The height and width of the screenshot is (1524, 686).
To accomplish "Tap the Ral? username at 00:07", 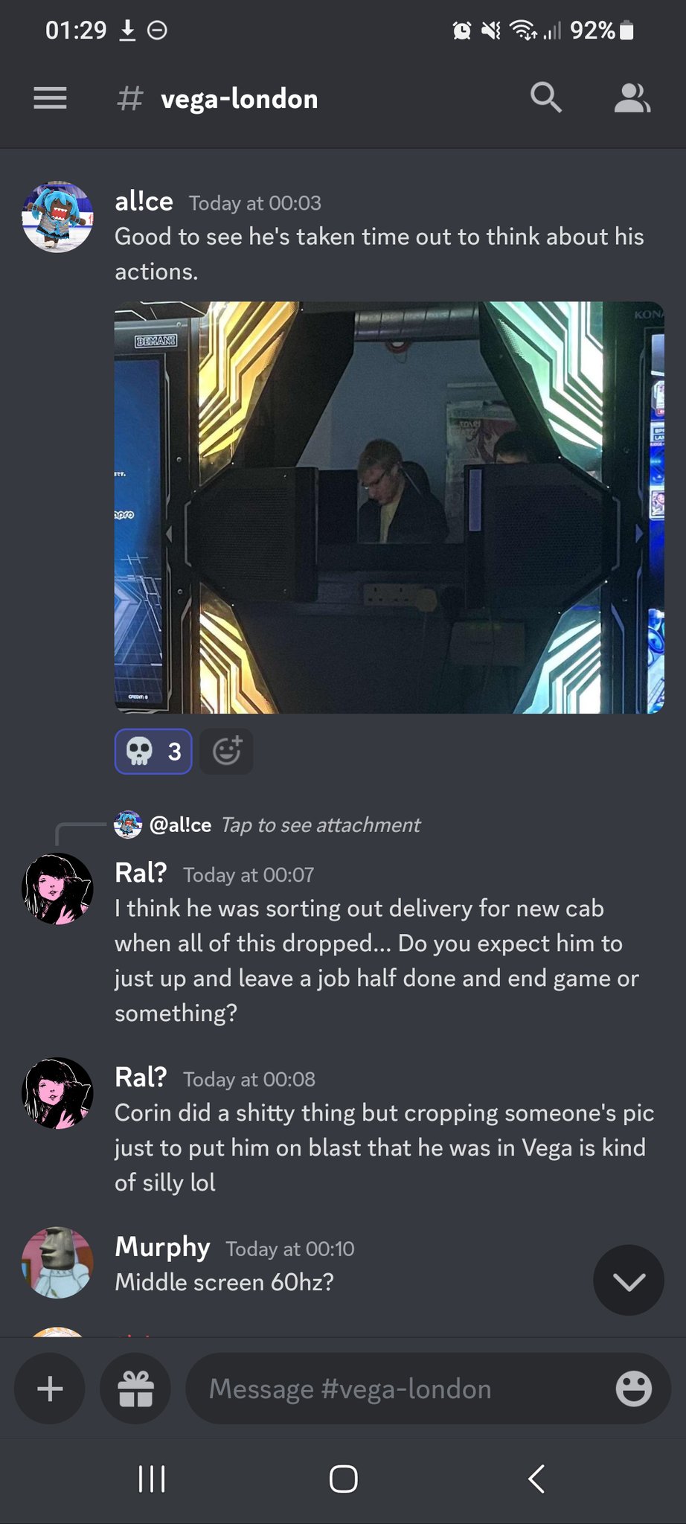I will (x=141, y=873).
